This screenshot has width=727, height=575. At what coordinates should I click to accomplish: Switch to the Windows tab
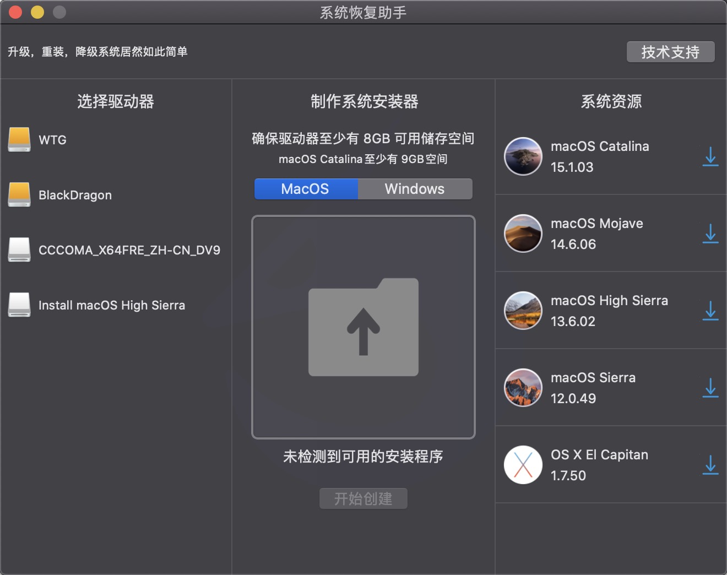tap(415, 189)
